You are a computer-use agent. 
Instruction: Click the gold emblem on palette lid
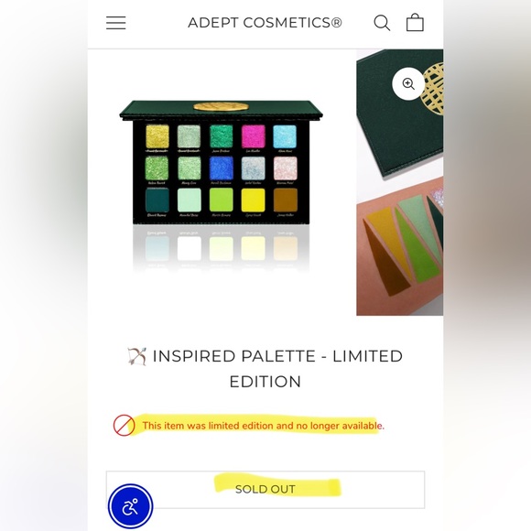[222, 107]
